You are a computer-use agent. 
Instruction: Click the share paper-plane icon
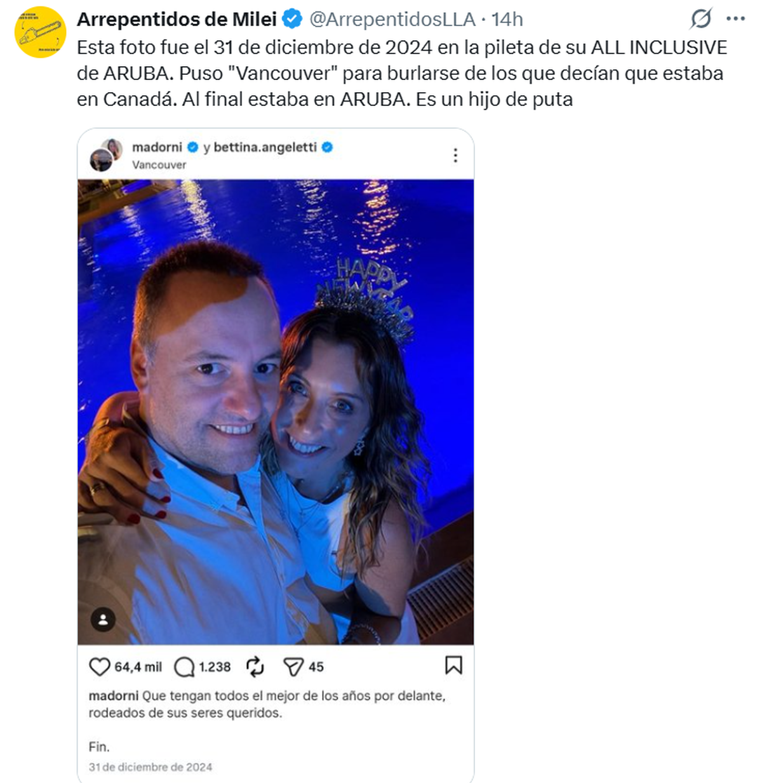pos(293,667)
